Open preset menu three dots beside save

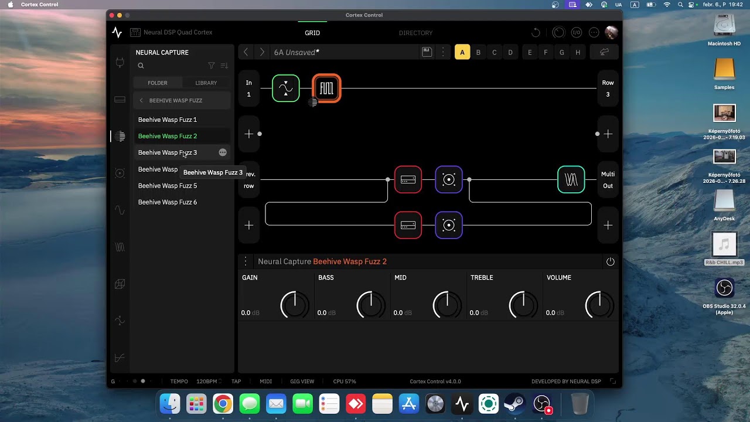[443, 52]
